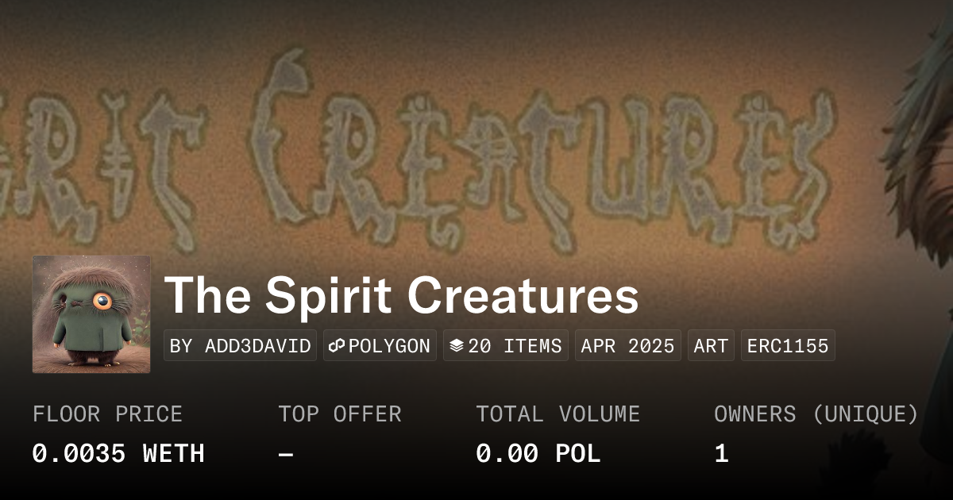Select the ART category badge
Viewport: 953px width, 500px height.
711,346
